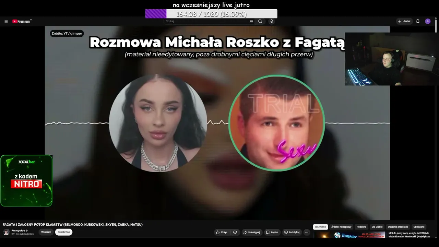This screenshot has width=439, height=247.
Task: Open the notifications bell
Action: pos(418,21)
